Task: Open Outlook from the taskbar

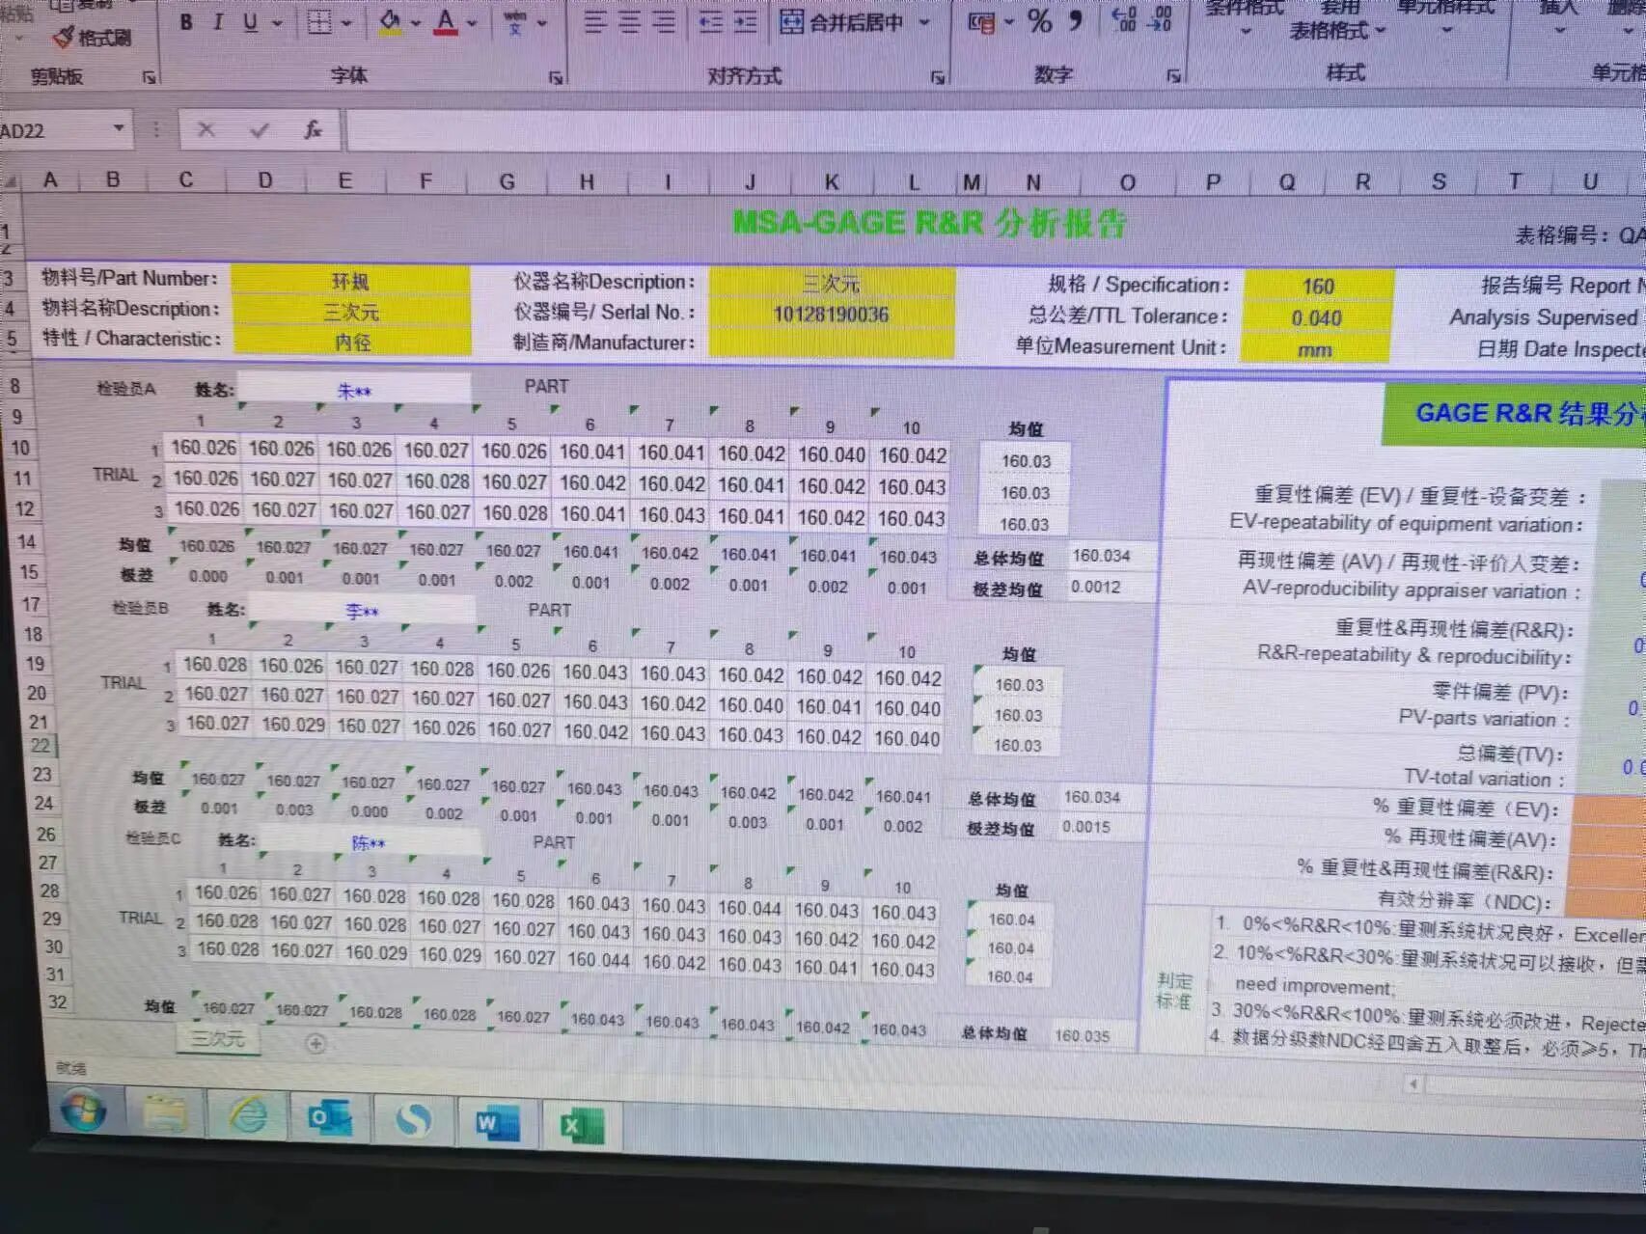Action: (329, 1119)
